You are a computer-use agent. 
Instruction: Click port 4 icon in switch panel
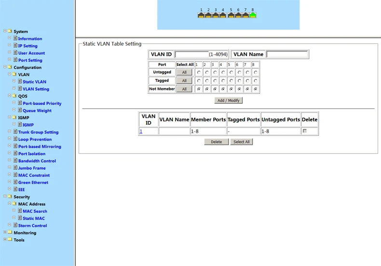(x=223, y=15)
